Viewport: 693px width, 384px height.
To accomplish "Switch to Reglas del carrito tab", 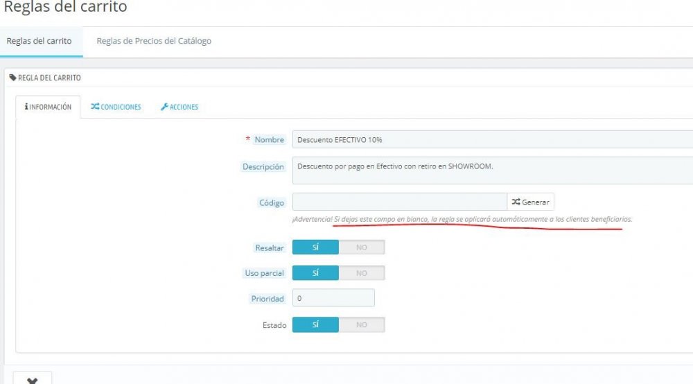I will click(39, 41).
